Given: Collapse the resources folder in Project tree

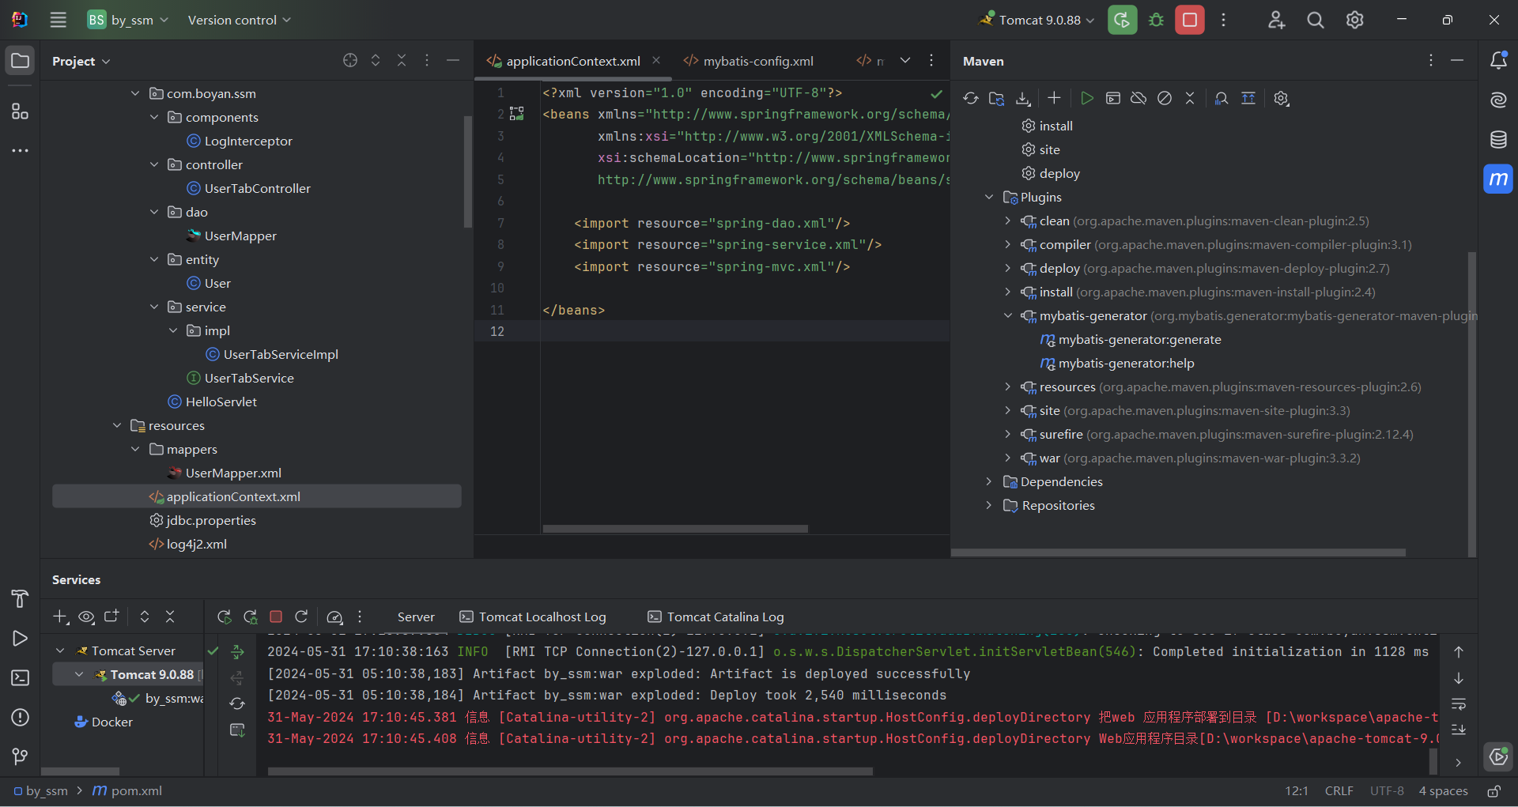Looking at the screenshot, I should [x=117, y=425].
